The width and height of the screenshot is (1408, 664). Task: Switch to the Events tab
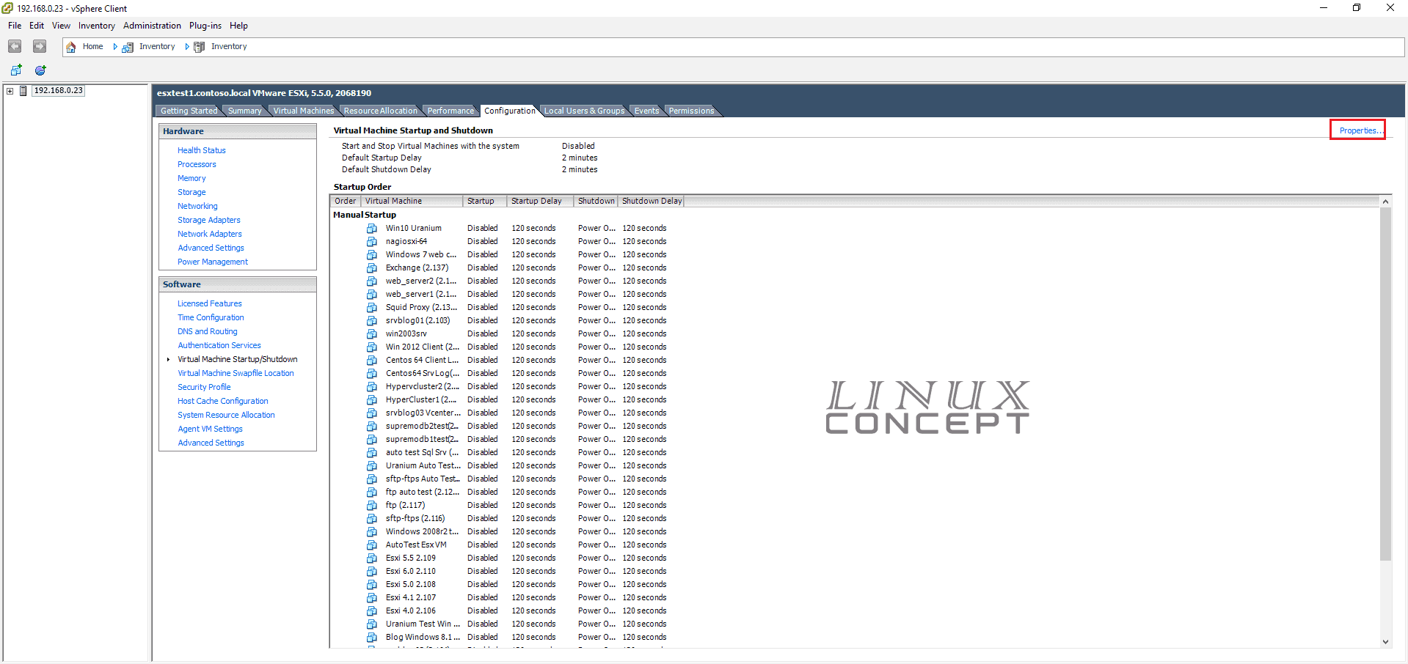pos(646,111)
